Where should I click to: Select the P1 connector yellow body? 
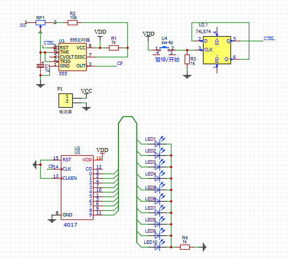(66, 101)
